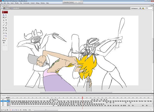154x112 pixels.
Task: Select the Text tool in toolbox
Action: coord(6,20)
